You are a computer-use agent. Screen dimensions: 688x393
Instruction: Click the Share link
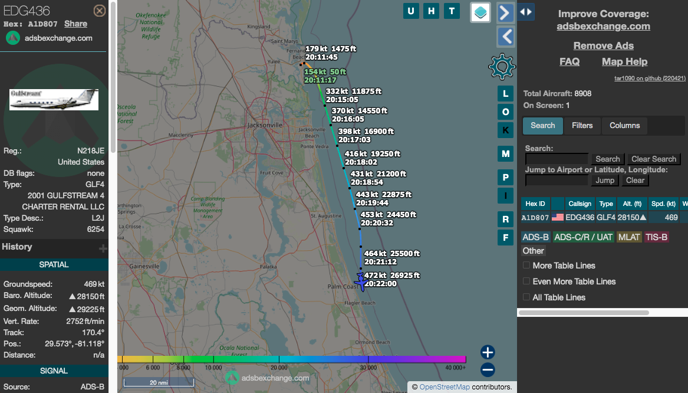[x=75, y=24]
